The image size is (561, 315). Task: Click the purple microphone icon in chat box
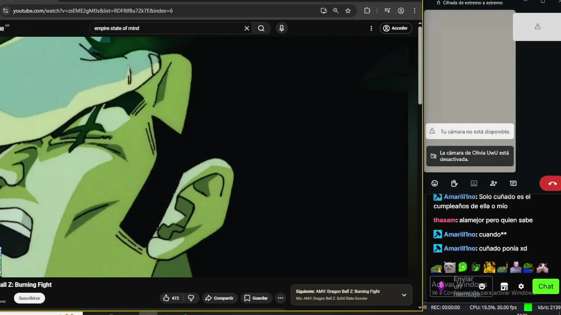pos(441,286)
